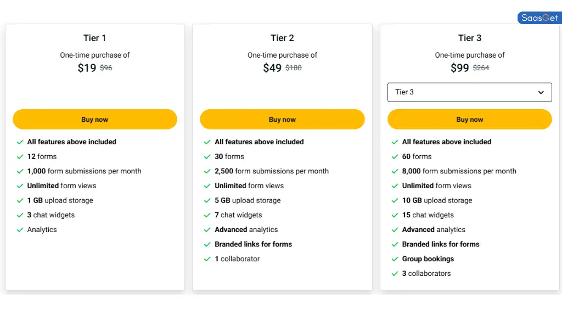Image resolution: width=562 pixels, height=316 pixels.
Task: Click the checkmark beside "10 GB upload storage"
Action: pyautogui.click(x=395, y=200)
